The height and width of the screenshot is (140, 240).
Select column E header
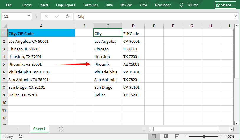click(x=154, y=26)
